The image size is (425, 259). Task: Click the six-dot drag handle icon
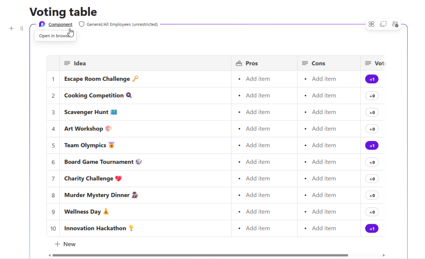pos(22,29)
